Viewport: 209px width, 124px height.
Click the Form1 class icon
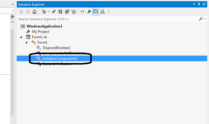pyautogui.click(x=33, y=42)
